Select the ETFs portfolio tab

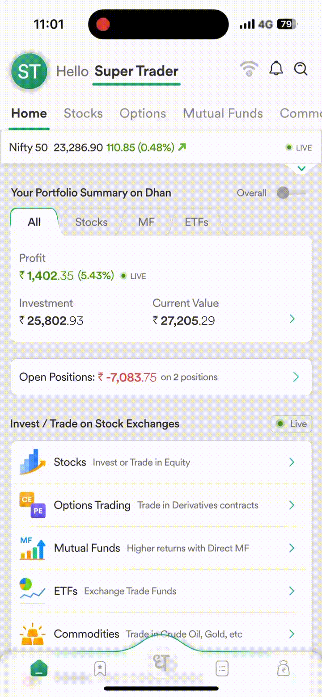[196, 222]
